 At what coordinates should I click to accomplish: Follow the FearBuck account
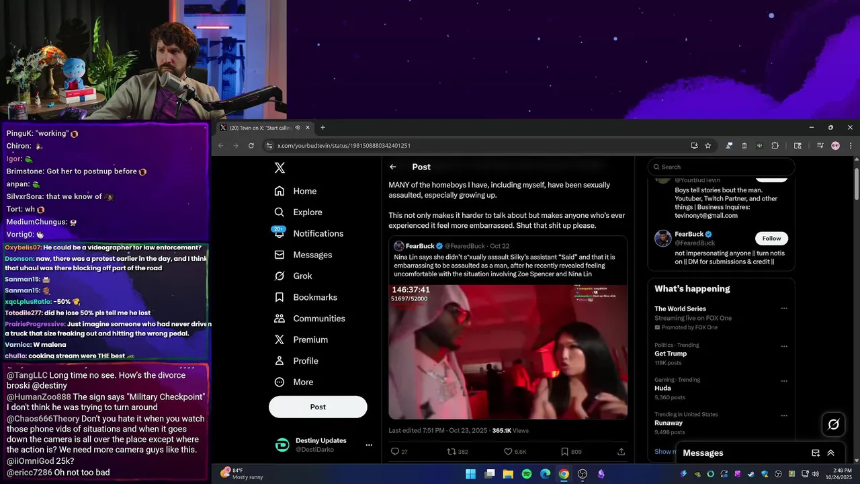click(x=771, y=239)
